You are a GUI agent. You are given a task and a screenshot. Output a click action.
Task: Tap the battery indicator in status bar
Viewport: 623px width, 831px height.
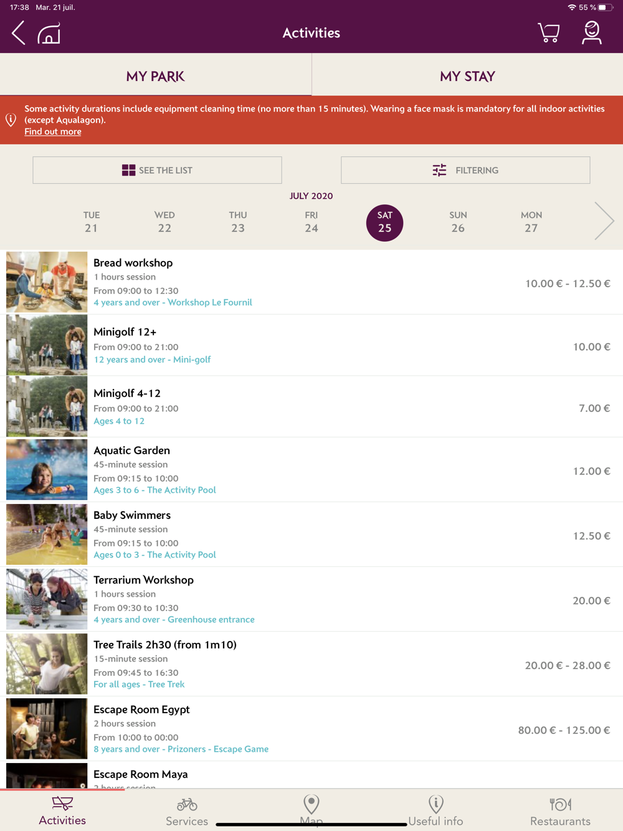[x=606, y=7]
